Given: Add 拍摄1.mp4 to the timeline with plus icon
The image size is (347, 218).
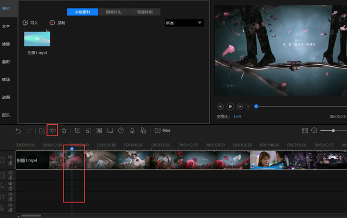Looking at the screenshot, I should 48,30.
